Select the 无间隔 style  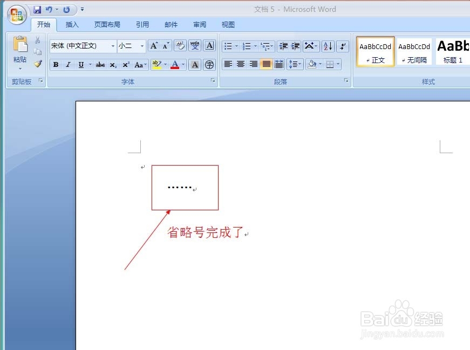414,52
